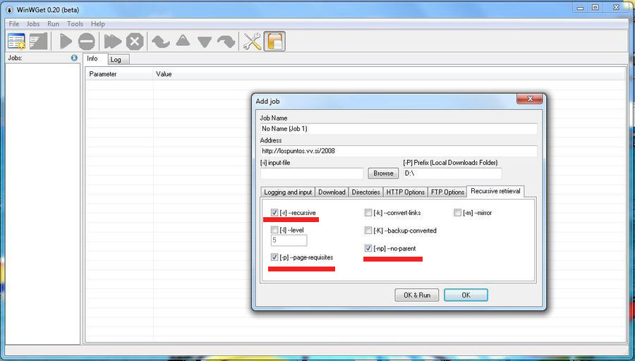Open the Tools menu
Image resolution: width=635 pixels, height=361 pixels.
point(75,24)
